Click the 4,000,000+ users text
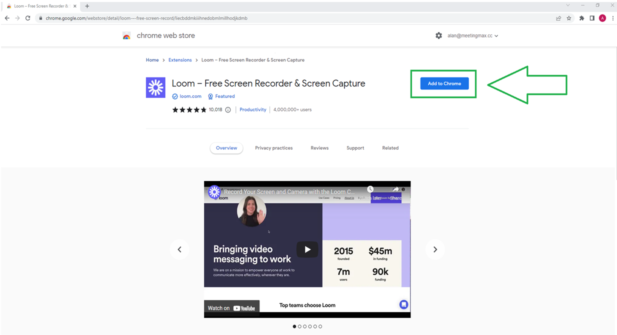The image size is (617, 335). [292, 109]
